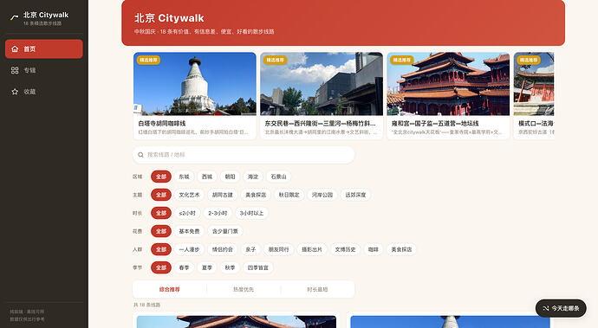Click the star icon beside 收藏
The image size is (598, 328).
[x=15, y=92]
